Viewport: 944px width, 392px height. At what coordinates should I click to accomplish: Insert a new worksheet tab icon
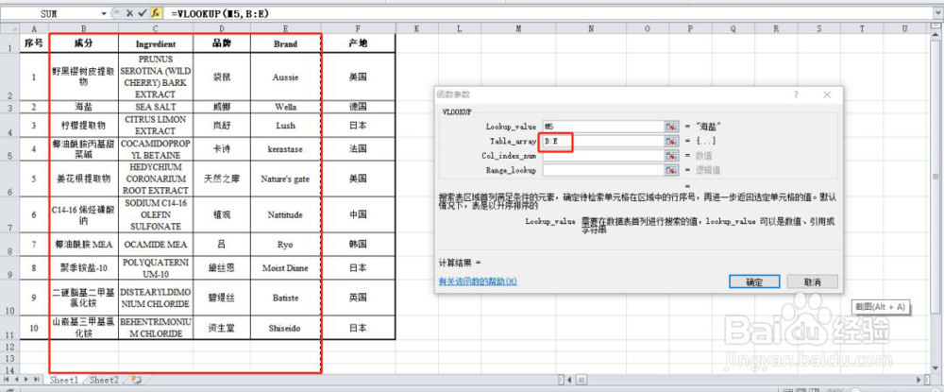137,380
